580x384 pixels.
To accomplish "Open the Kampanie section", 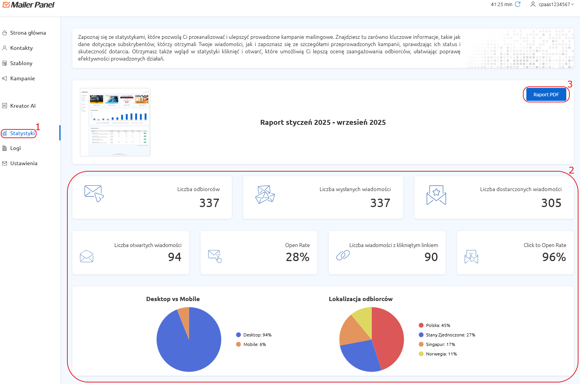I will click(22, 78).
